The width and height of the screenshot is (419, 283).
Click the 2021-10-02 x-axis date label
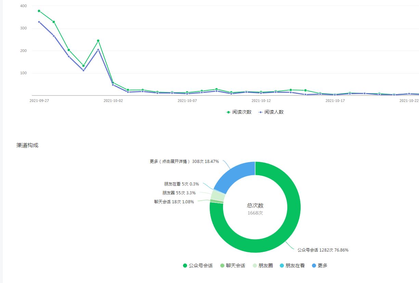(113, 101)
